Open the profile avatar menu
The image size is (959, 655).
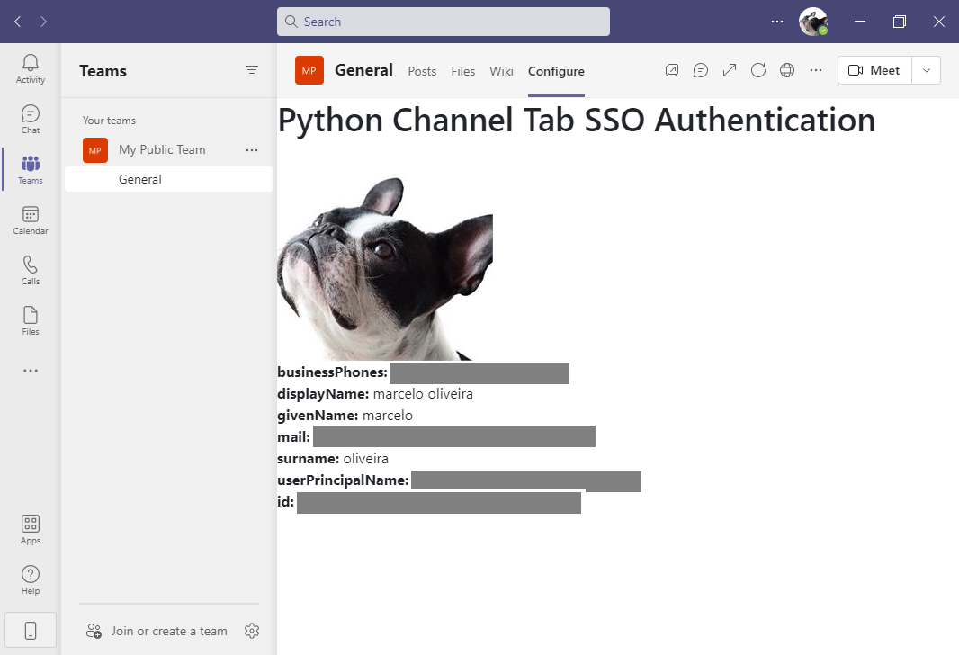(x=813, y=22)
